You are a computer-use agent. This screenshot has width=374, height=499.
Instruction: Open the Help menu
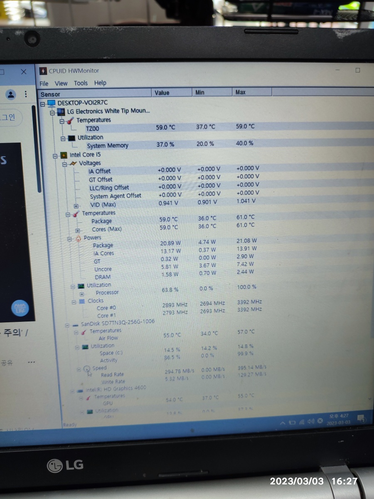(100, 83)
